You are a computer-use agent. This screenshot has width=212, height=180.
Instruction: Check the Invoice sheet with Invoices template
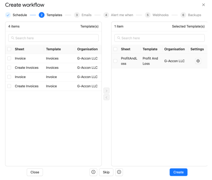pyautogui.click(x=9, y=58)
